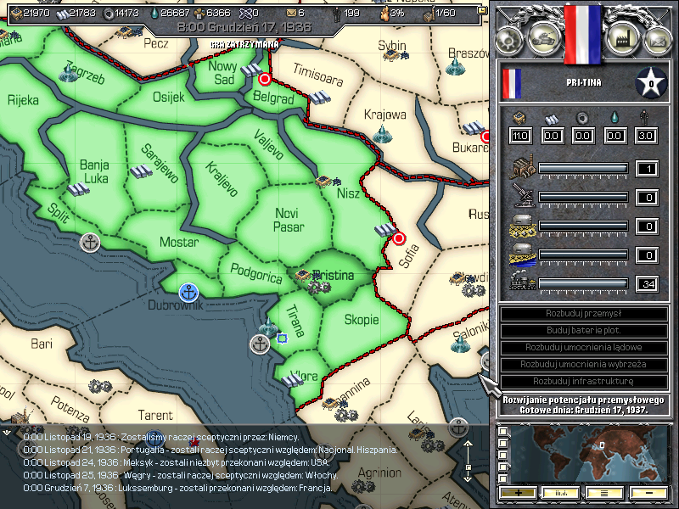Click the dissent flame icon showing 3%
The height and width of the screenshot is (509, 679).
pos(384,14)
